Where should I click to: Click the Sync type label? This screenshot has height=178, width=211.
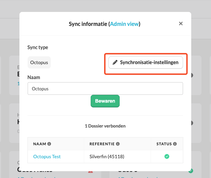coord(38,47)
